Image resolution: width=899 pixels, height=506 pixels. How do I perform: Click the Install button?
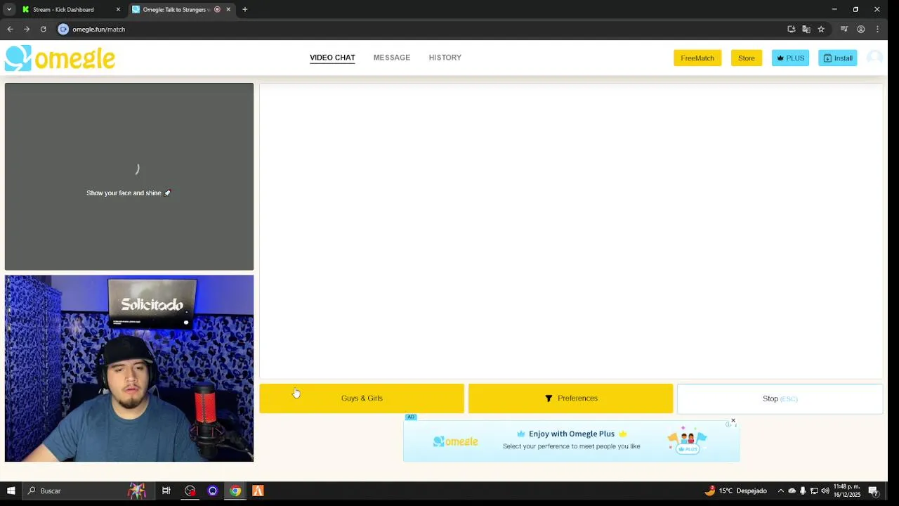click(x=838, y=58)
